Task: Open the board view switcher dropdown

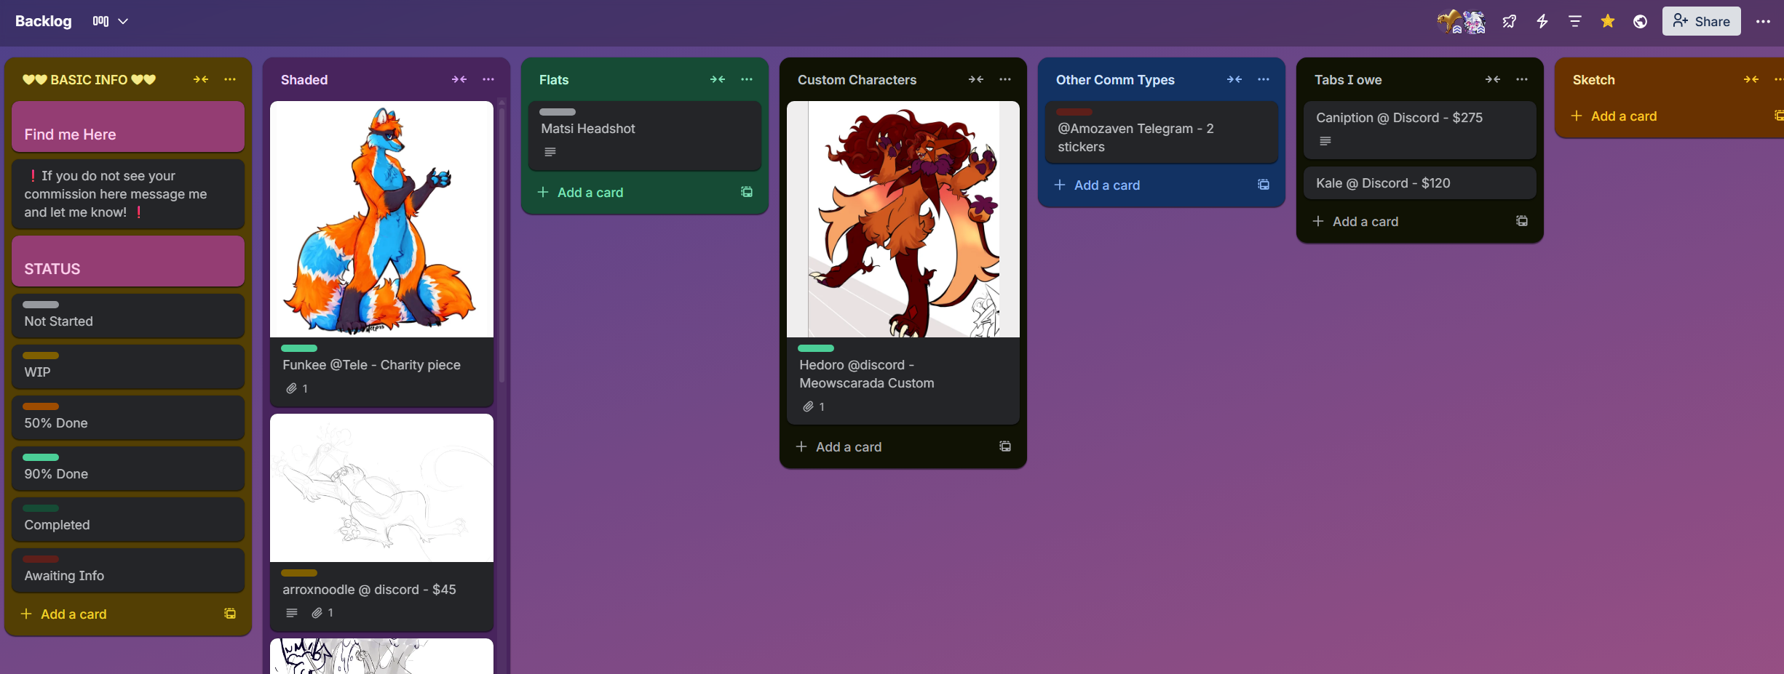Action: [x=111, y=21]
